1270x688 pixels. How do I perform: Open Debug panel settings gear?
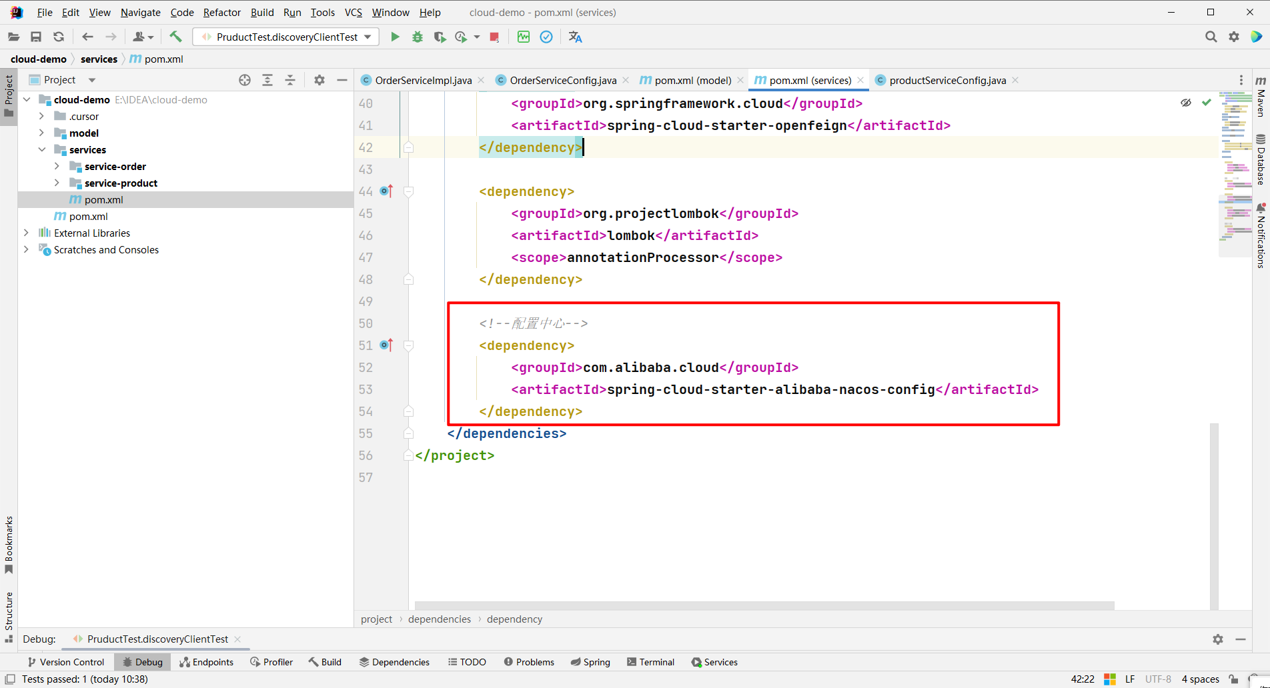pos(1218,639)
